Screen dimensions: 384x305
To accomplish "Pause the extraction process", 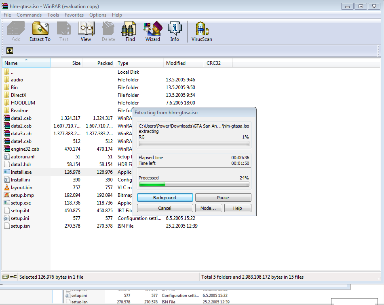I will tap(223, 198).
